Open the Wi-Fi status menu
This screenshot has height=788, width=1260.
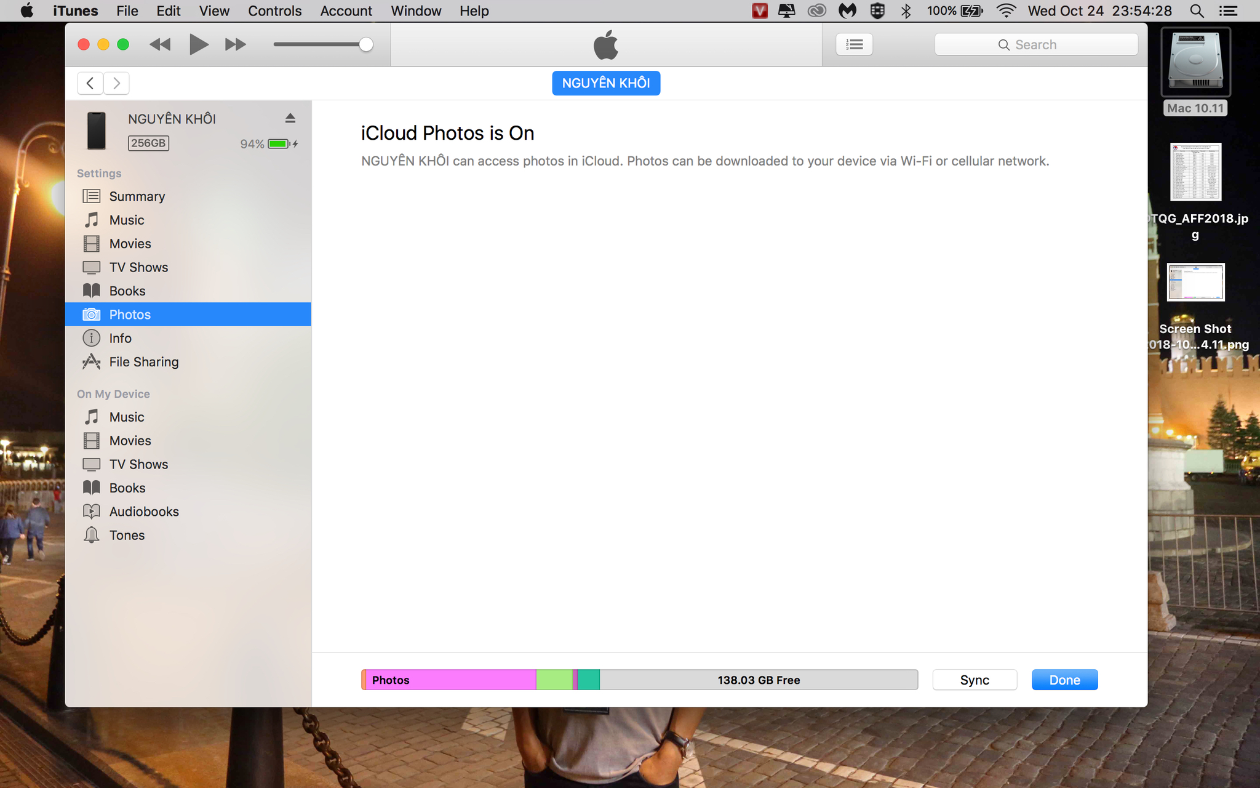[x=1006, y=11]
